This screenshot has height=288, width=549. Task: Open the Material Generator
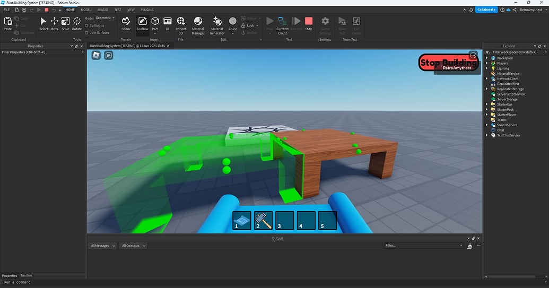[217, 25]
